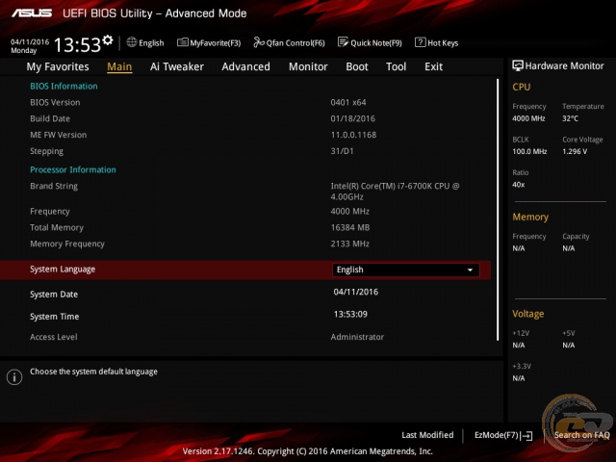Click MyFavorite(F3) label
616x462 pixels.
tap(216, 42)
